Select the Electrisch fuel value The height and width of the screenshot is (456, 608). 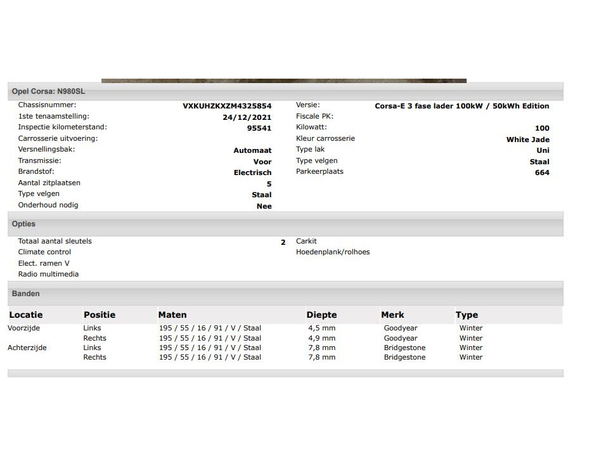[x=252, y=173]
